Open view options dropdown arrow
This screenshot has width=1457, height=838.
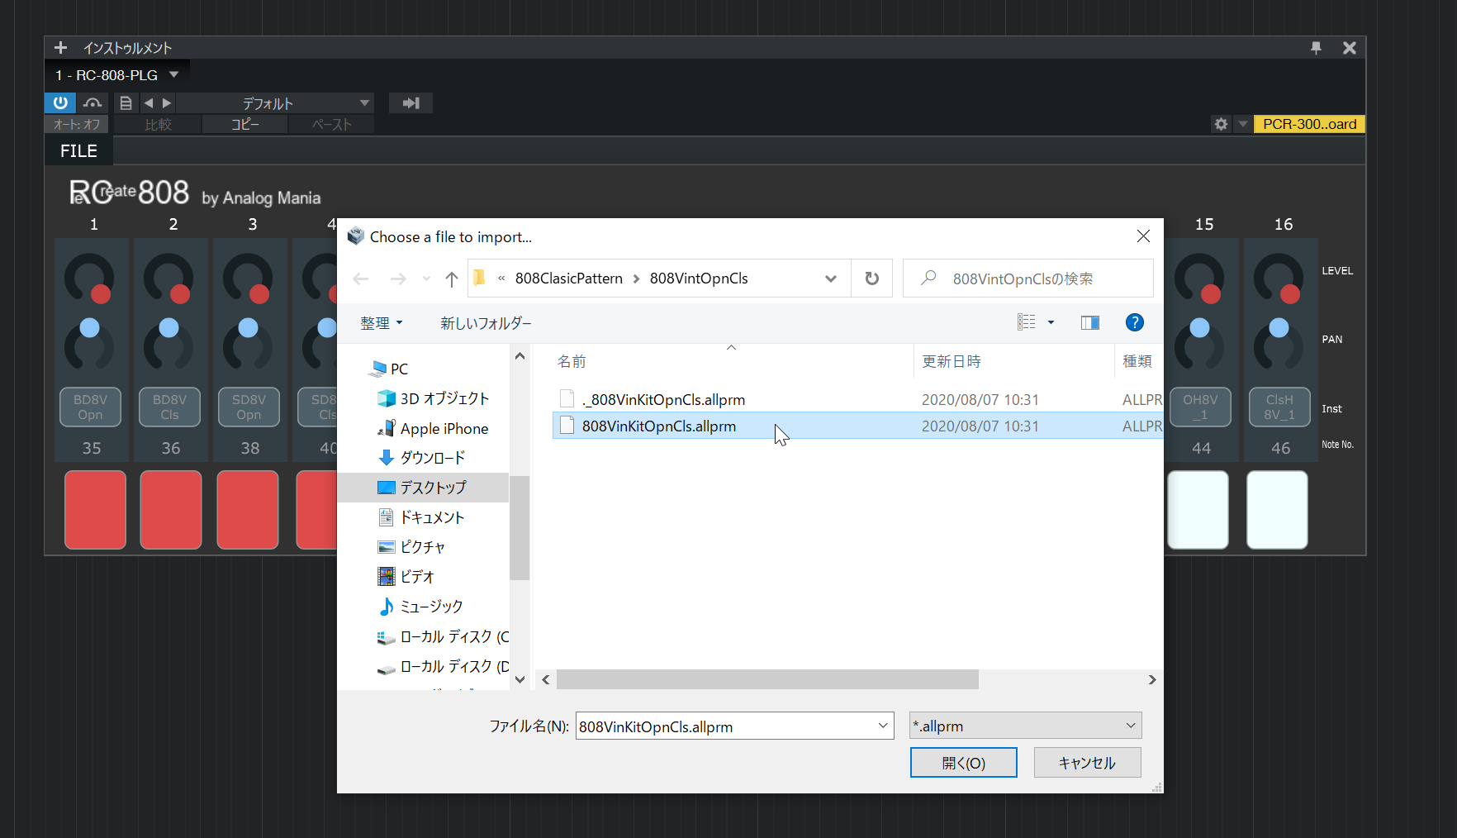(x=1051, y=322)
